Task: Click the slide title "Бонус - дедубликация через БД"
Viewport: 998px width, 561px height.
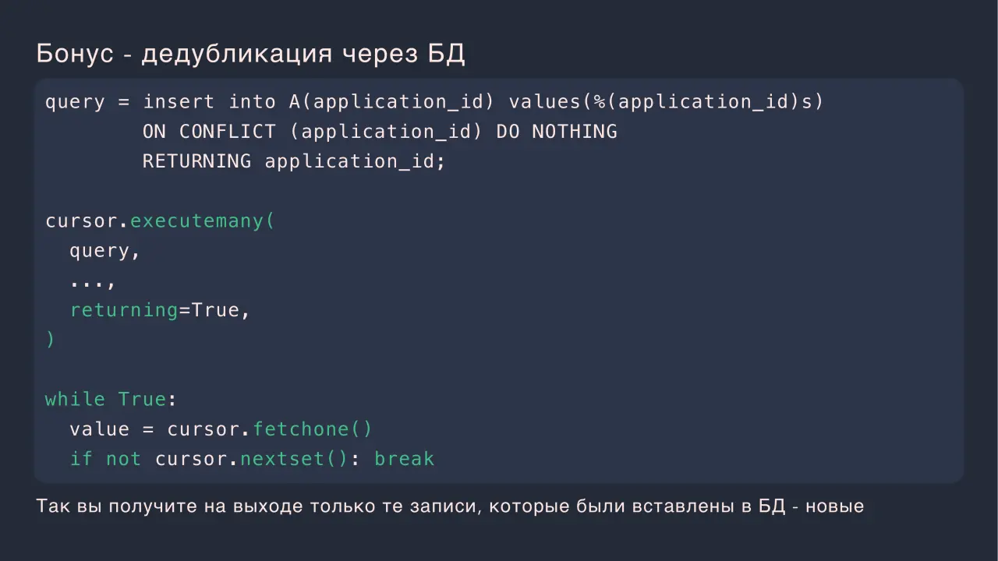Action: click(251, 54)
